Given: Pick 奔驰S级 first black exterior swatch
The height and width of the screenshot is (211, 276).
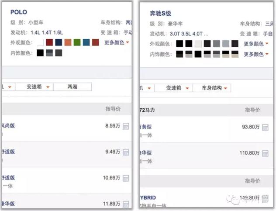Looking at the screenshot, I should click(x=179, y=44).
